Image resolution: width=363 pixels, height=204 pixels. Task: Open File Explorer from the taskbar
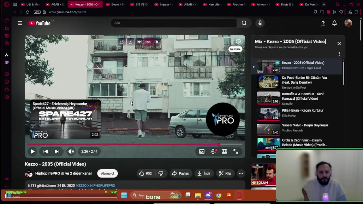(x=198, y=195)
